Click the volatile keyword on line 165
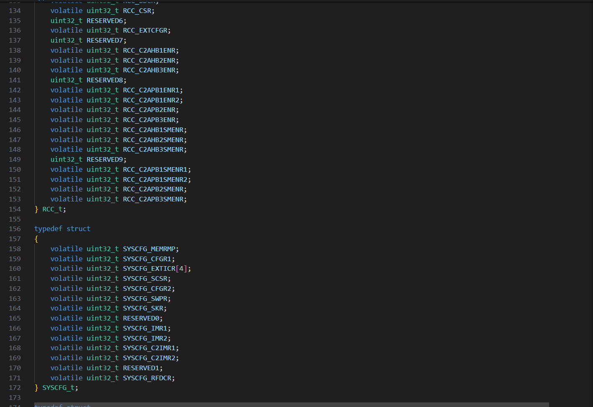Screen dimensions: 593x407 coord(67,318)
